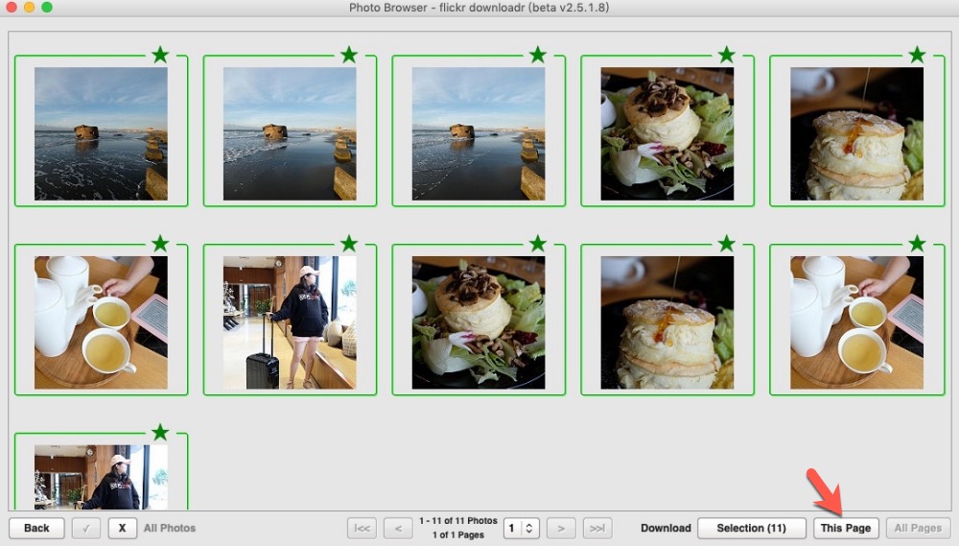959x546 pixels.
Task: Toggle star above top-row mushroom pancake salad photo
Action: tap(727, 55)
